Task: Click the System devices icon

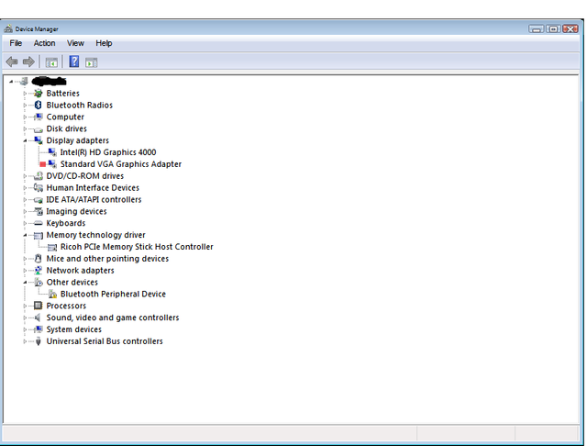Action: (x=39, y=329)
